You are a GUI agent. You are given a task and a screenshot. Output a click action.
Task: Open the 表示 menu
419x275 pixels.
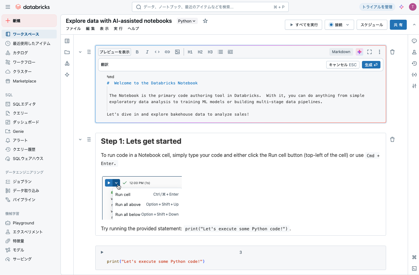(104, 28)
